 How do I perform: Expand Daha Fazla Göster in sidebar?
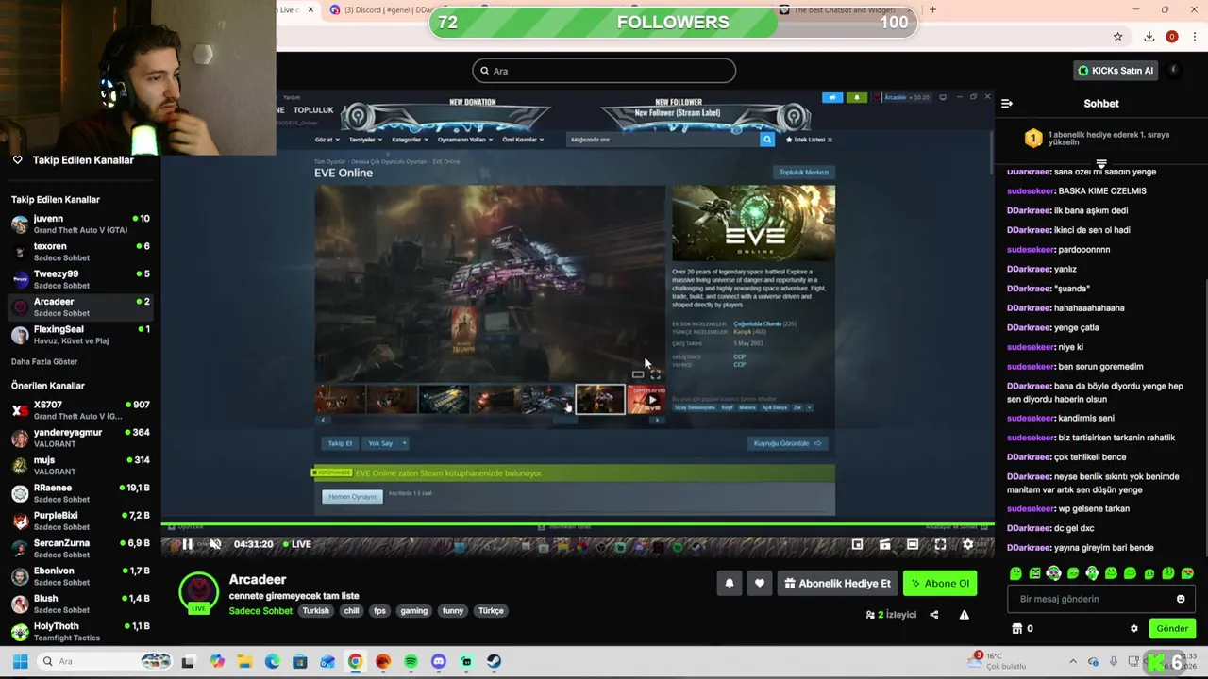point(44,361)
